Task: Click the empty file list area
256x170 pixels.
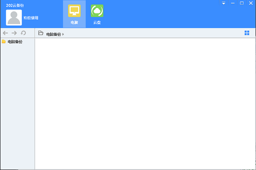Action: coord(145,102)
